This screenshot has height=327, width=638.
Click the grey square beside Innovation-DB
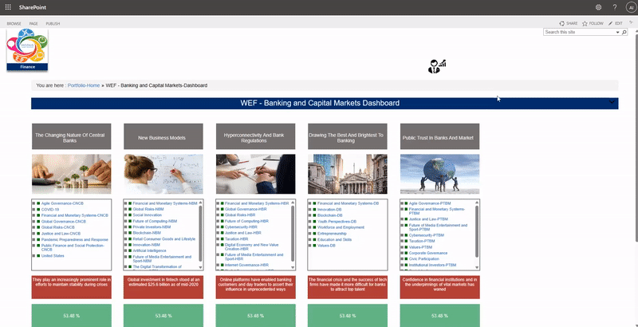coord(310,209)
